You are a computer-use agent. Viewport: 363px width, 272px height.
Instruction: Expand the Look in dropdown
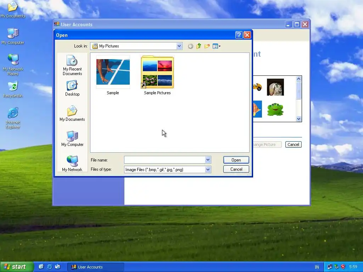(x=179, y=46)
